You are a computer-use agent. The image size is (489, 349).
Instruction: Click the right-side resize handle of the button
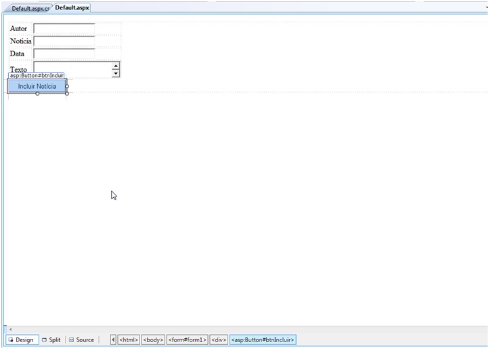[67, 86]
